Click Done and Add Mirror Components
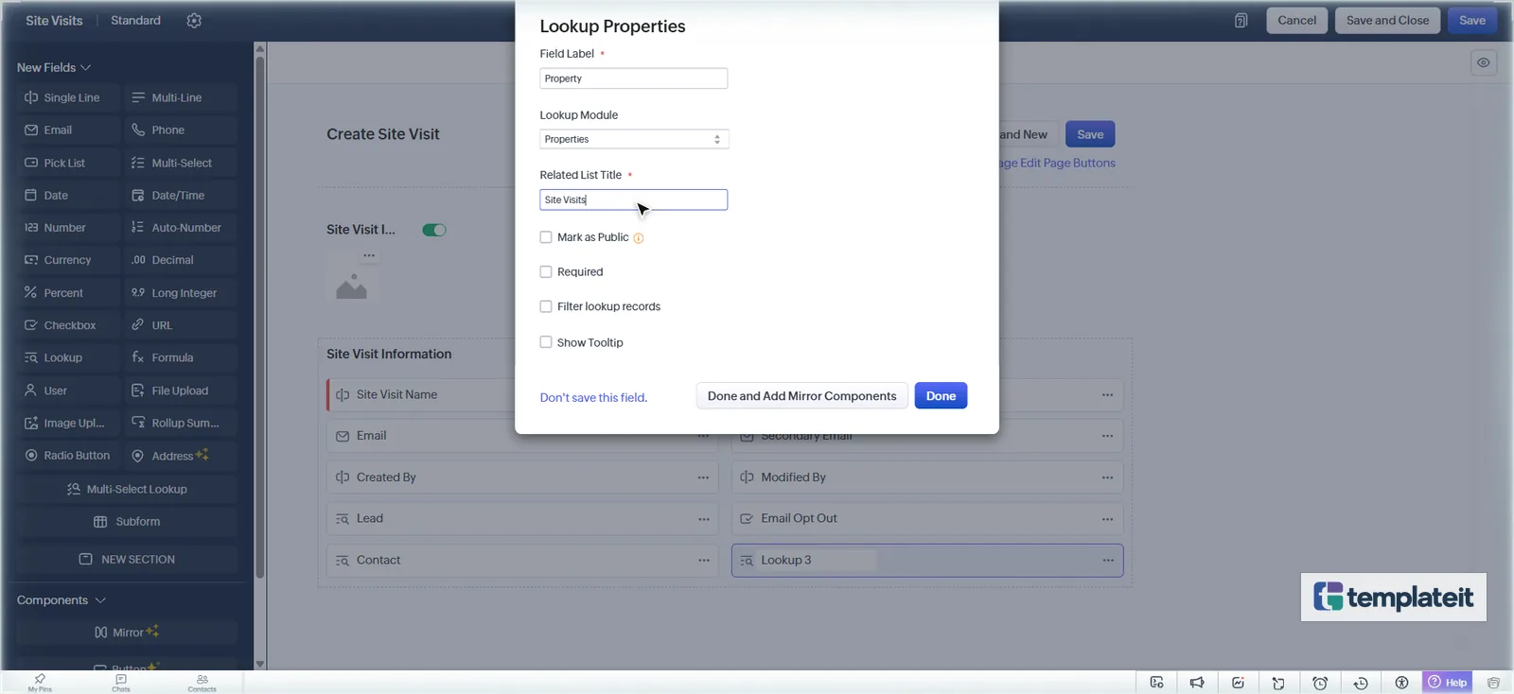 pos(802,396)
